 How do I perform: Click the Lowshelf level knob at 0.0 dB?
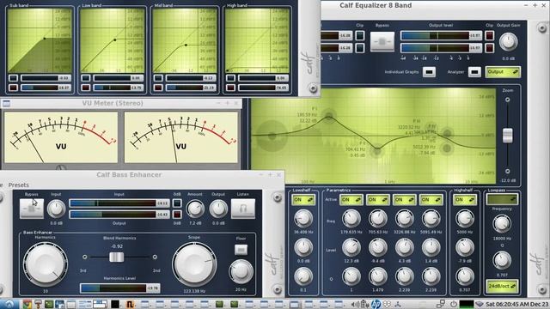point(303,247)
